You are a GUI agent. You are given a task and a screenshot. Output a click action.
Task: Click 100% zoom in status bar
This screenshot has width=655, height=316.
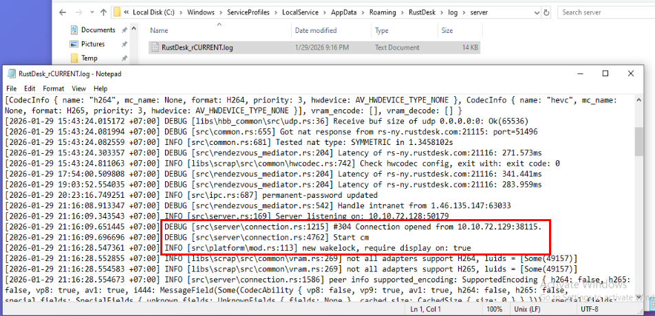[494, 309]
